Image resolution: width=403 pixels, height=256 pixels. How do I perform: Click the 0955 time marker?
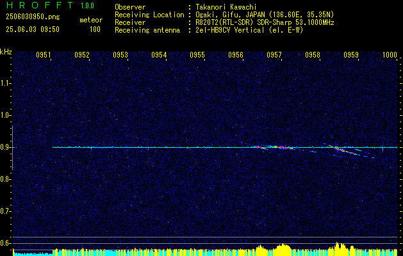(x=197, y=55)
